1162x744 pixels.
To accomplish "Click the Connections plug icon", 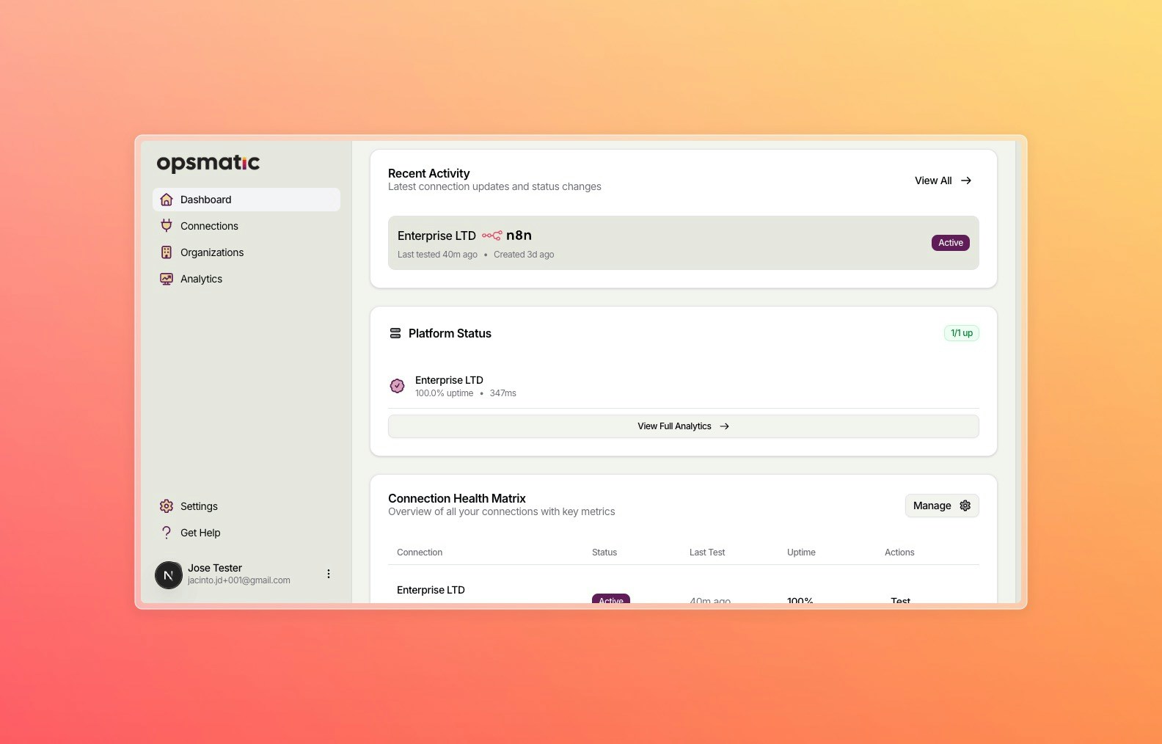I will tap(167, 226).
